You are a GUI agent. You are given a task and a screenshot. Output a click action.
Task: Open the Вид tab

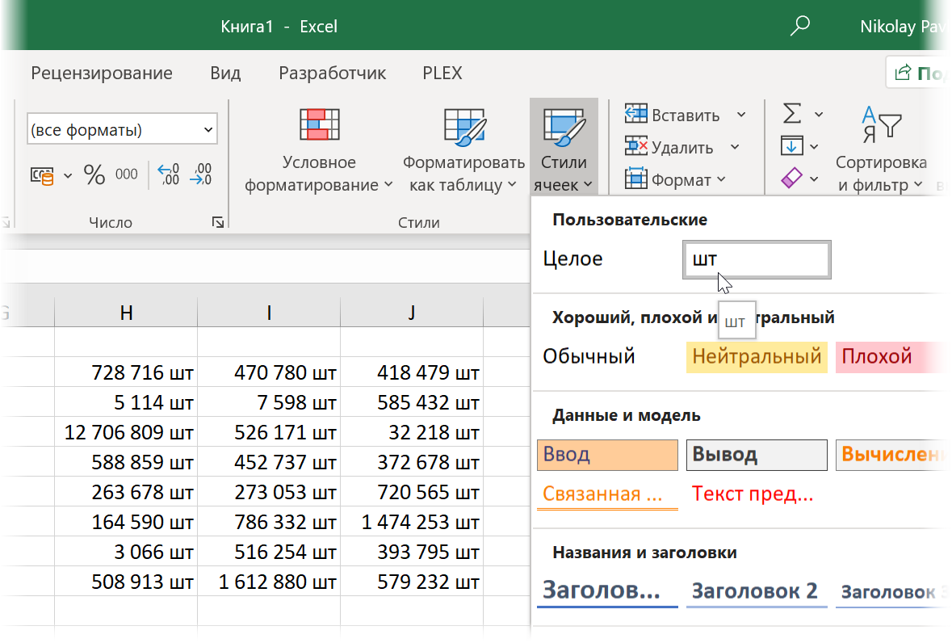point(225,73)
